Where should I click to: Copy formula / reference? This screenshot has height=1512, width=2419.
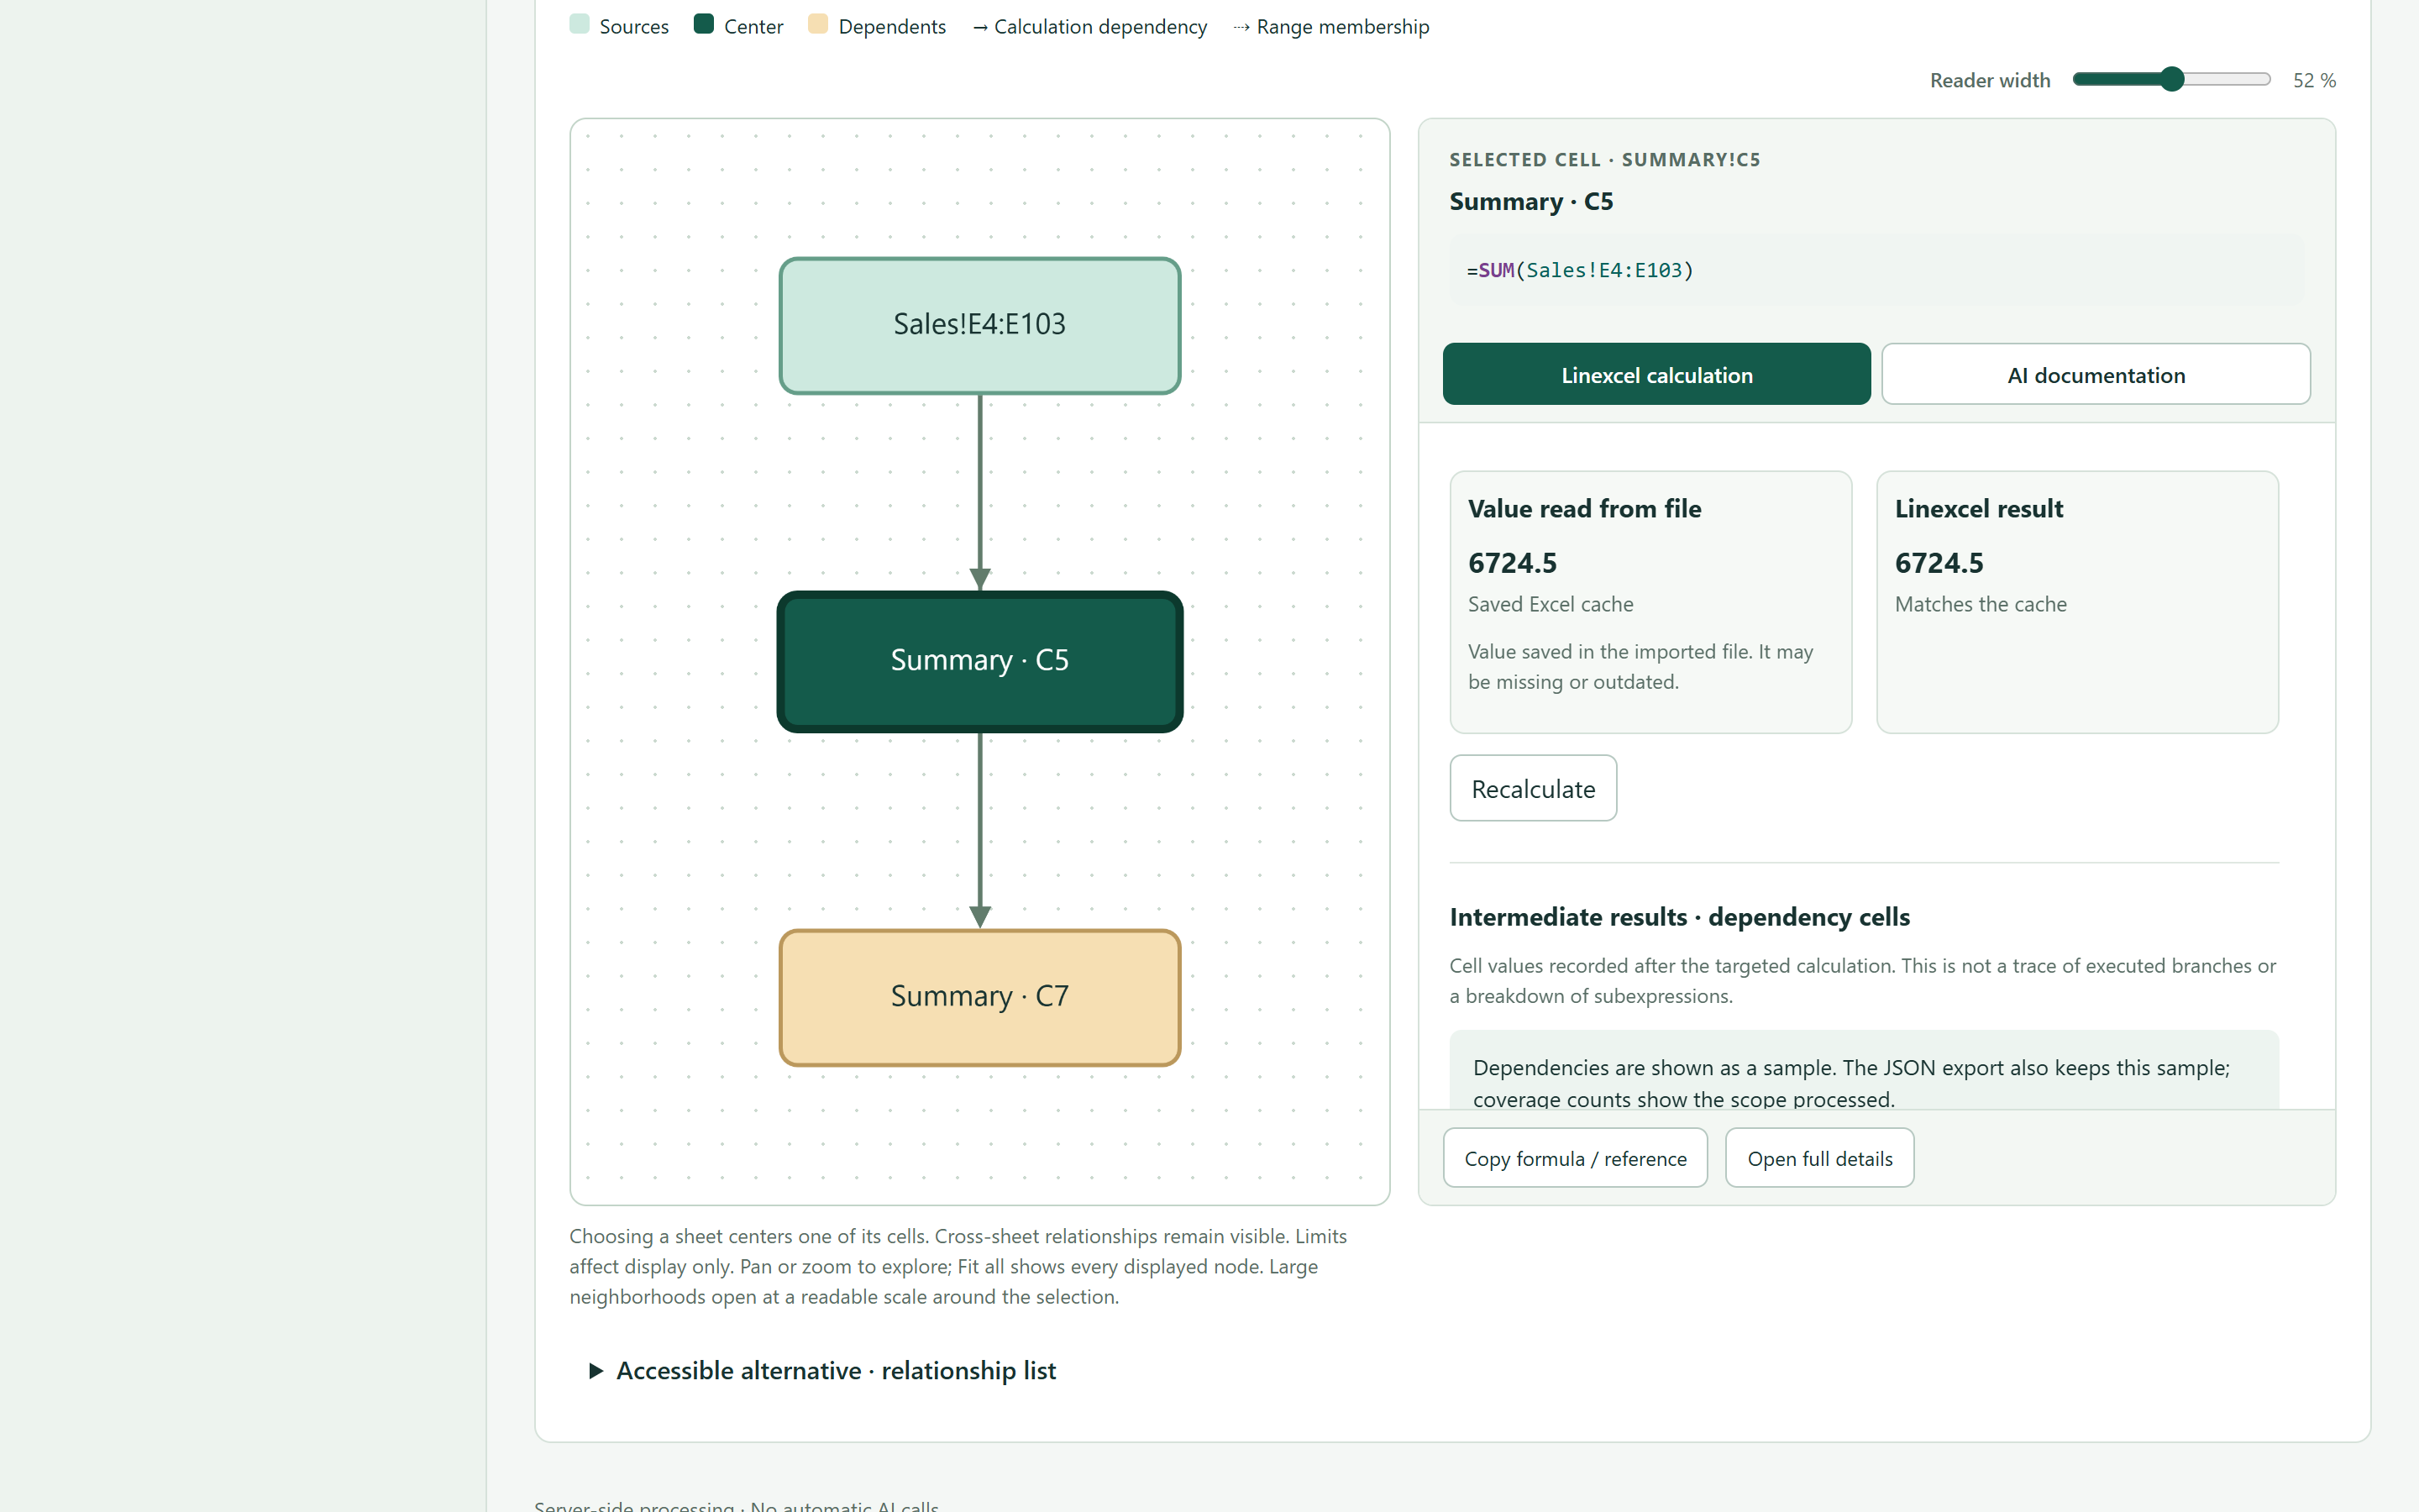click(x=1576, y=1158)
